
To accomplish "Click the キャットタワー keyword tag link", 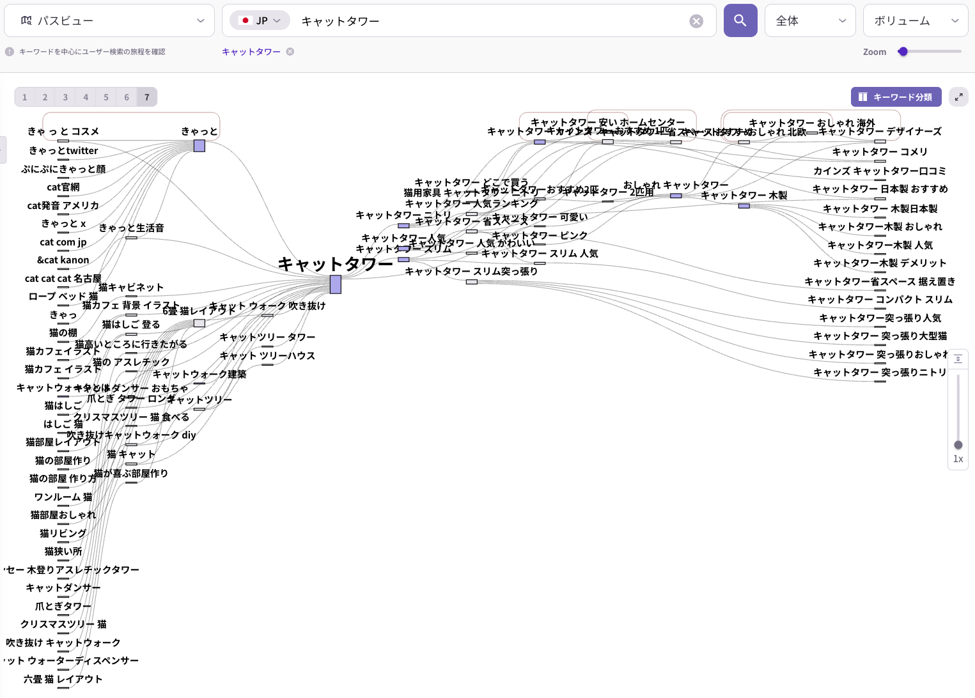I will tap(251, 52).
